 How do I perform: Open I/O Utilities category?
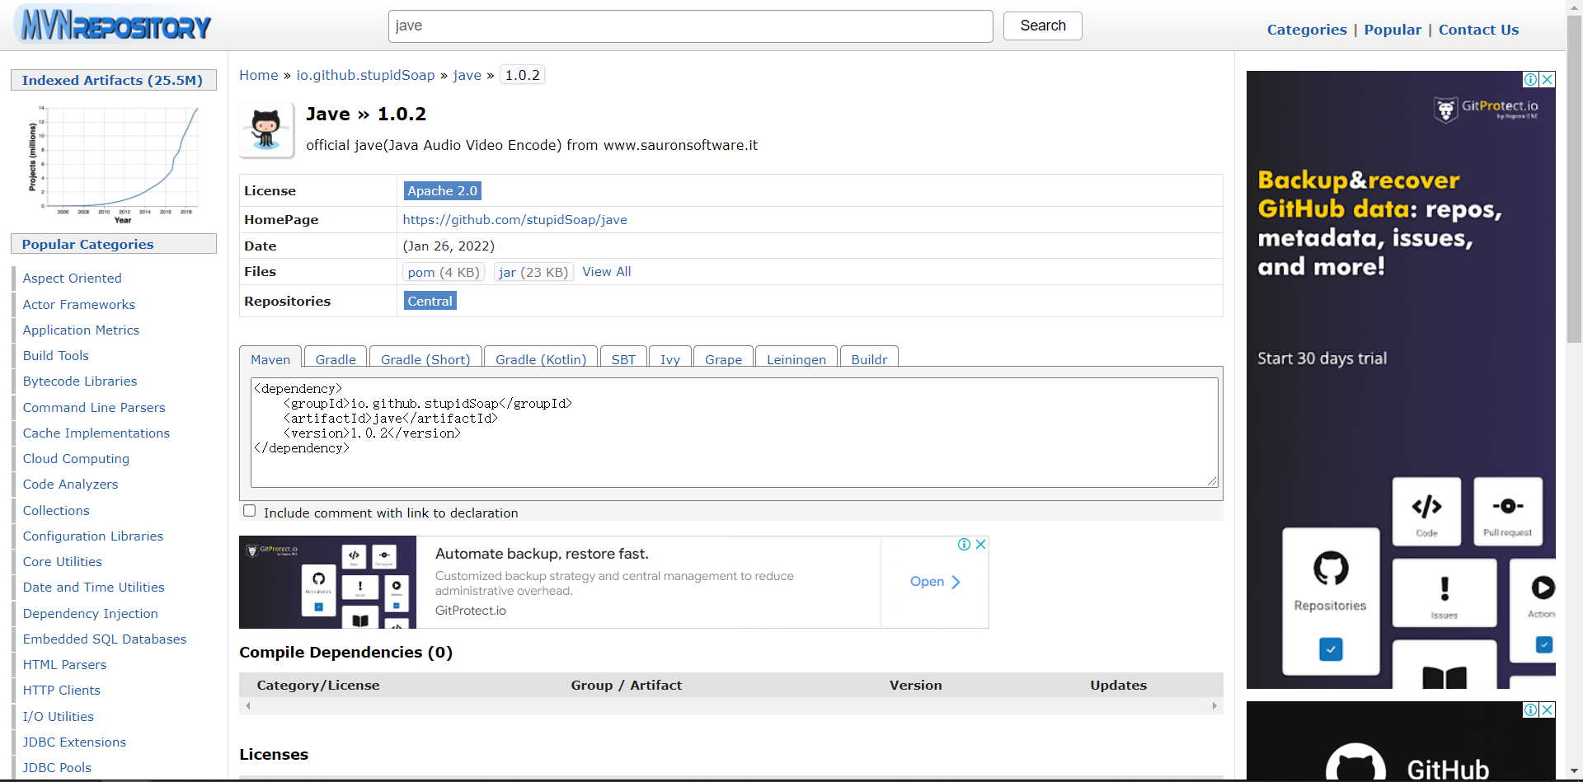click(x=59, y=716)
